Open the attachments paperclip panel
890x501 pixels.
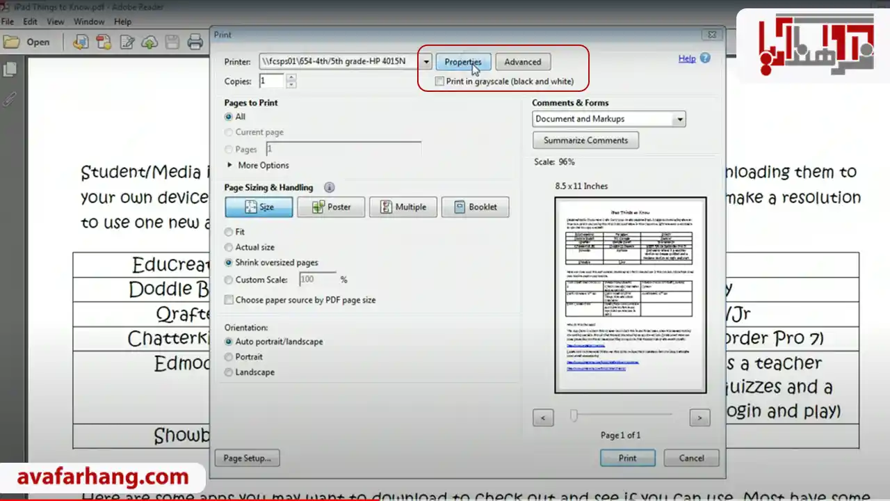pos(10,98)
